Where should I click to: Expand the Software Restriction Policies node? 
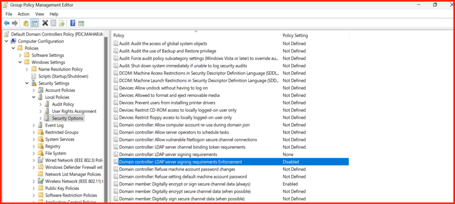click(x=34, y=195)
